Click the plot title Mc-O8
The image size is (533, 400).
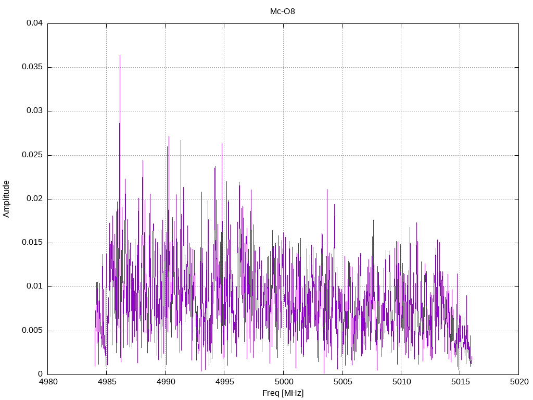[283, 11]
